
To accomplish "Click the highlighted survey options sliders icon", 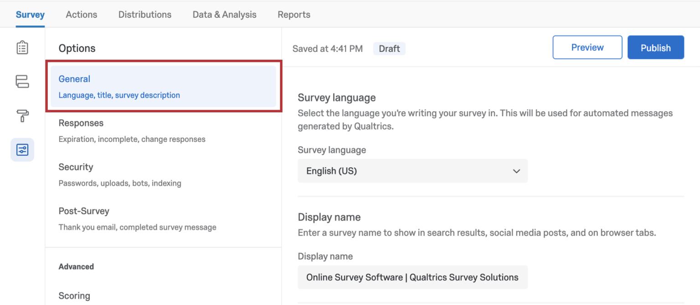I will (x=22, y=149).
